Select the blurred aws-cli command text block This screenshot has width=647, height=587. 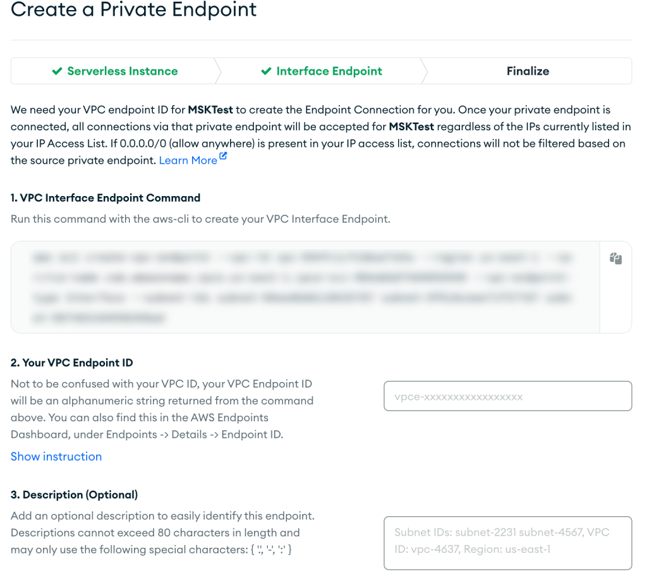click(303, 288)
